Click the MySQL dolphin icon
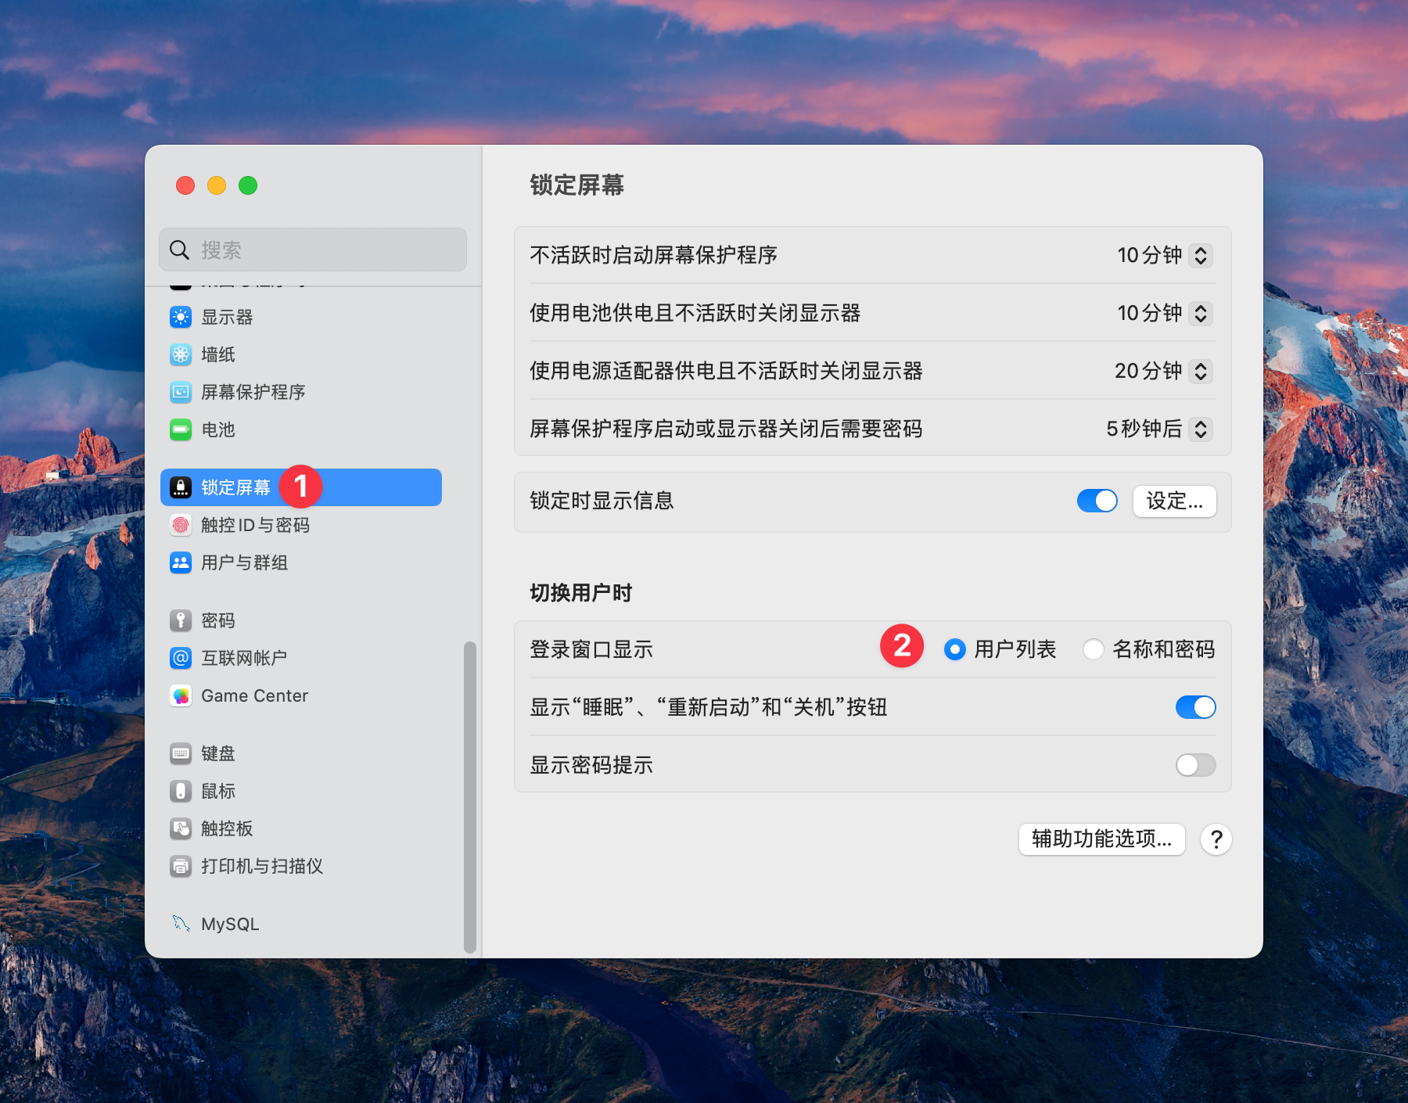 click(181, 924)
